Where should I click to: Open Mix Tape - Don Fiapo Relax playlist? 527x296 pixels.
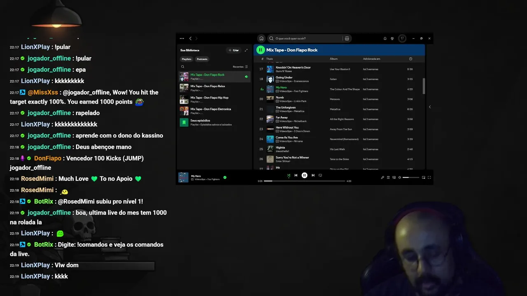pos(215,88)
